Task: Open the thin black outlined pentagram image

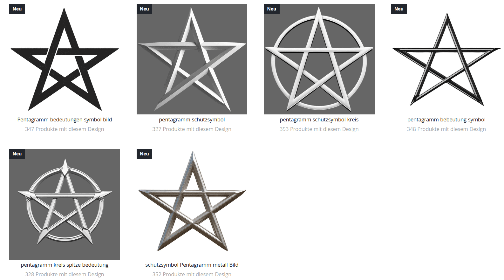Action: pyautogui.click(x=446, y=59)
